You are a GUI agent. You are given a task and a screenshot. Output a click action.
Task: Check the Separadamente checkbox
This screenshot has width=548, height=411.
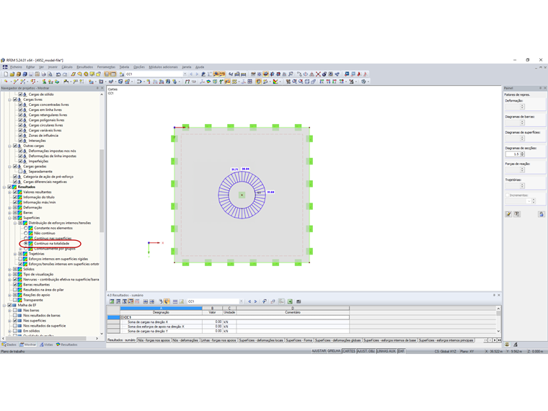[20, 172]
